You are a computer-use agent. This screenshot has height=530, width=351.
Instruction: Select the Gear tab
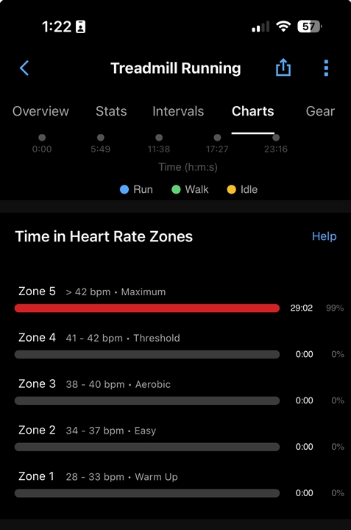[x=320, y=111]
